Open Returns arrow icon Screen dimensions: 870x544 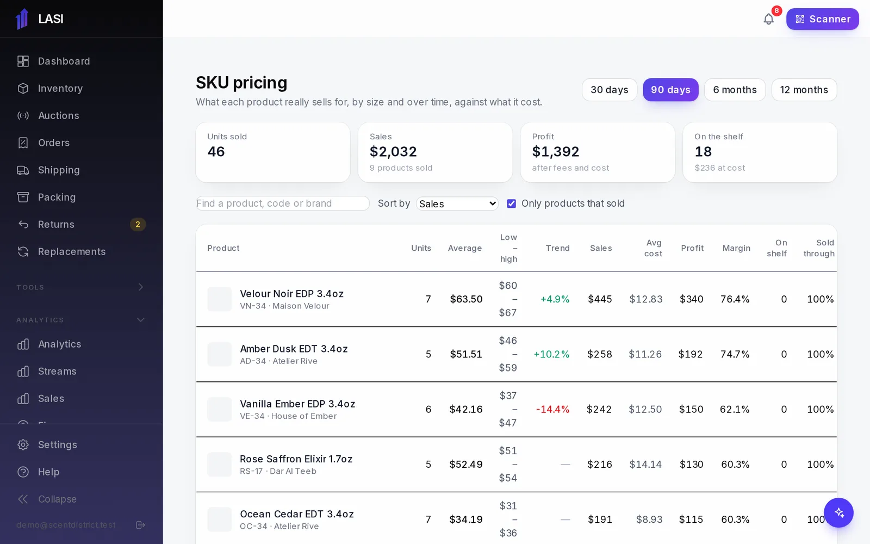23,225
